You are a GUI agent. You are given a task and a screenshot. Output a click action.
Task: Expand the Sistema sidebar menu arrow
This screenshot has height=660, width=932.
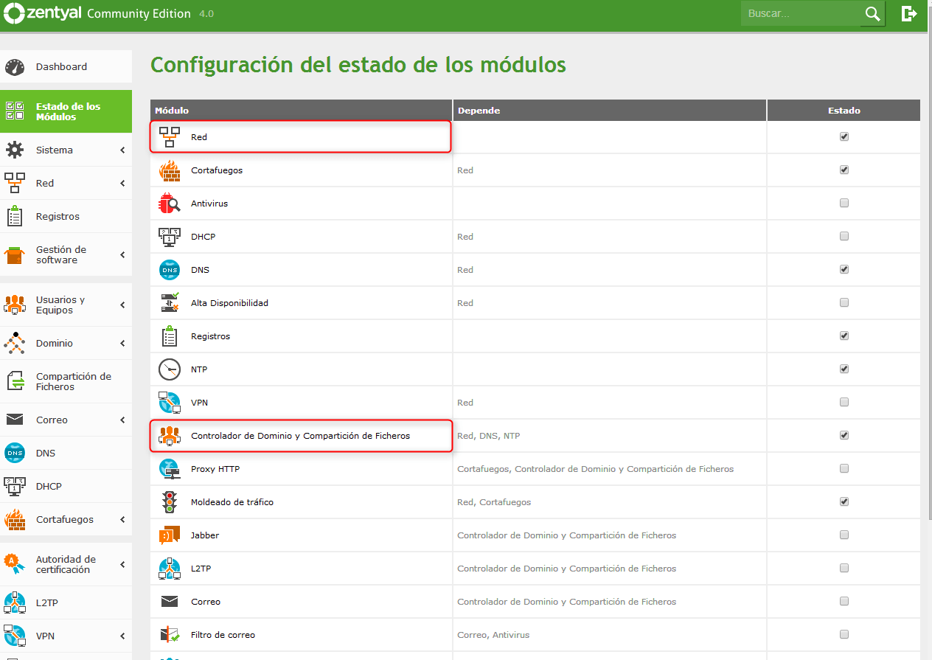pyautogui.click(x=122, y=150)
